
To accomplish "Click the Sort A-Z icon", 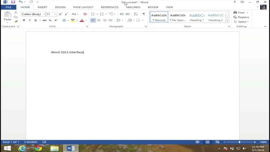I will point(136,14).
